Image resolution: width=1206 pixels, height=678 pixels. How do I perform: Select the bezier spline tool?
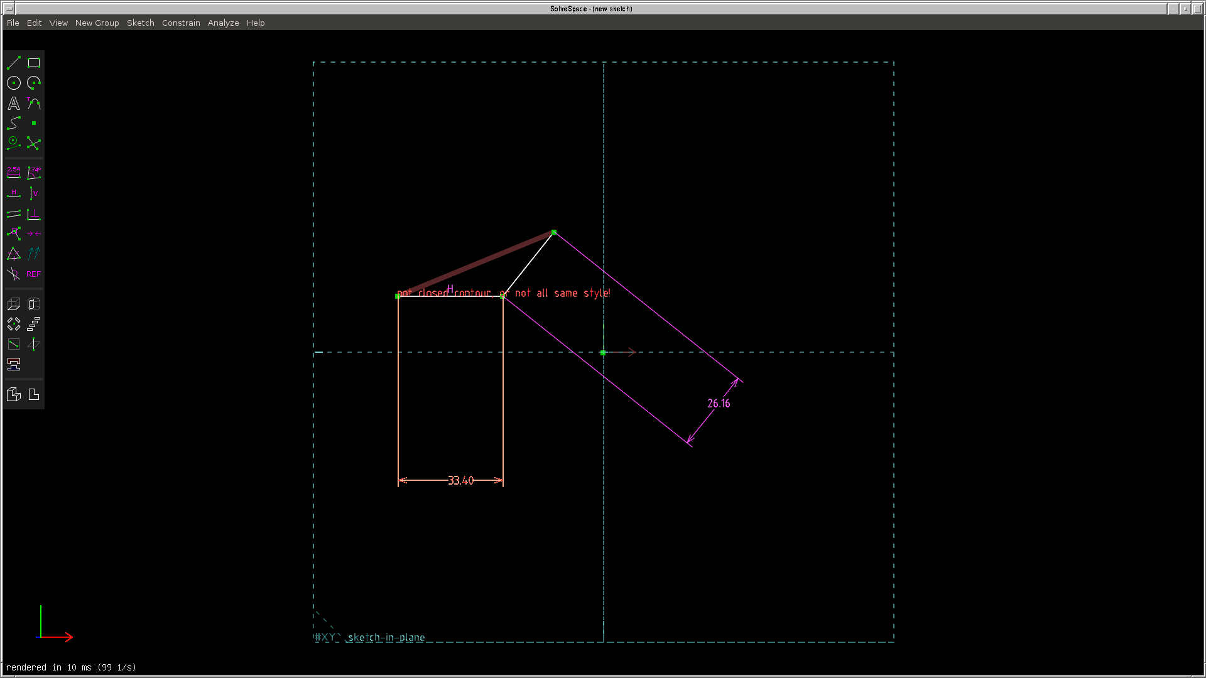point(14,124)
